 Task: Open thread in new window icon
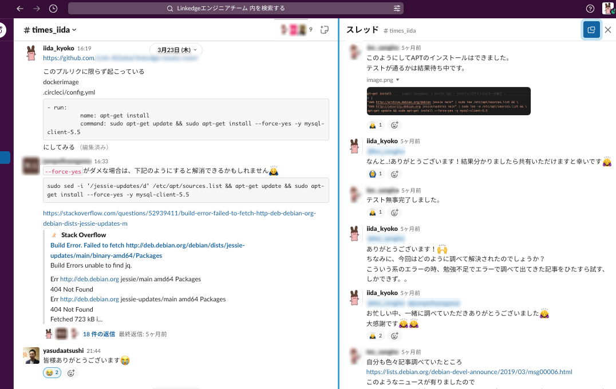[591, 30]
